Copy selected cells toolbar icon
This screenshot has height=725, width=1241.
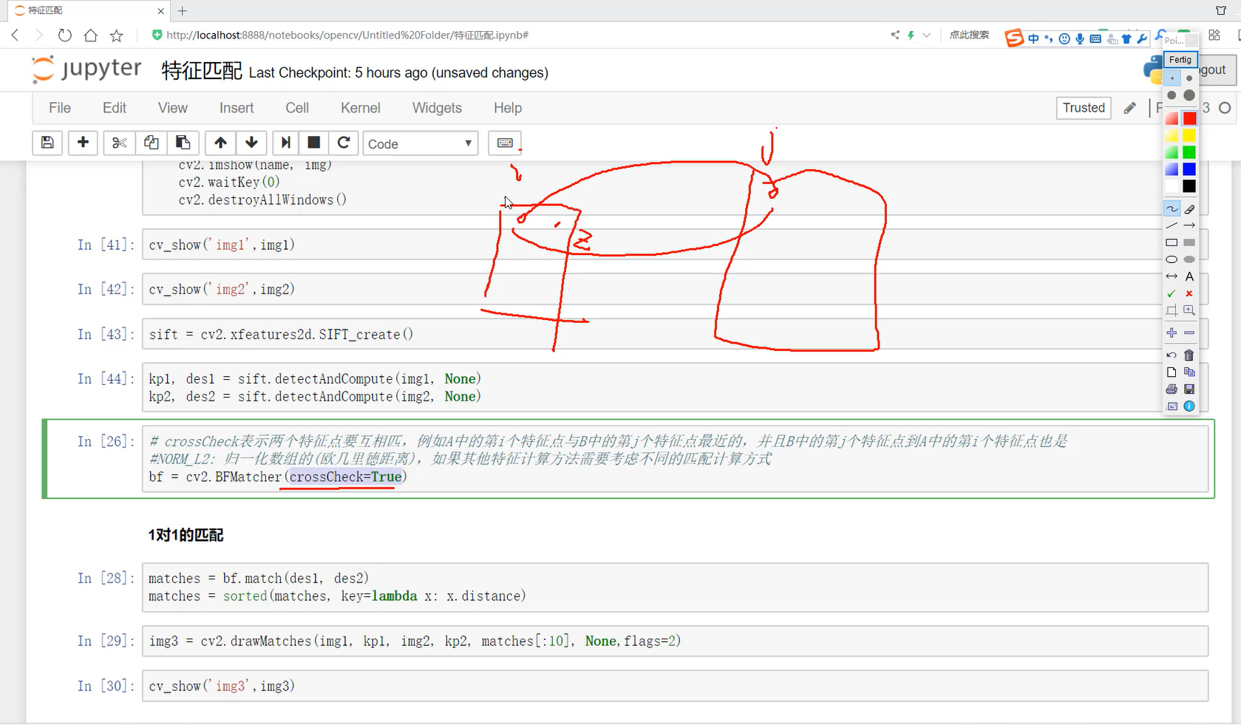click(x=151, y=143)
